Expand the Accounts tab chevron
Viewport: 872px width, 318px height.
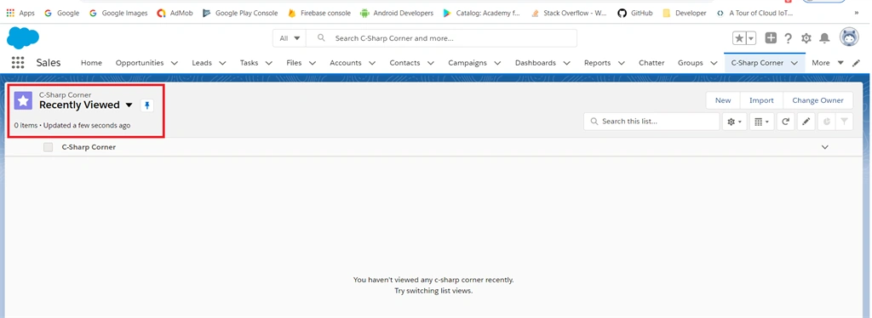point(372,63)
